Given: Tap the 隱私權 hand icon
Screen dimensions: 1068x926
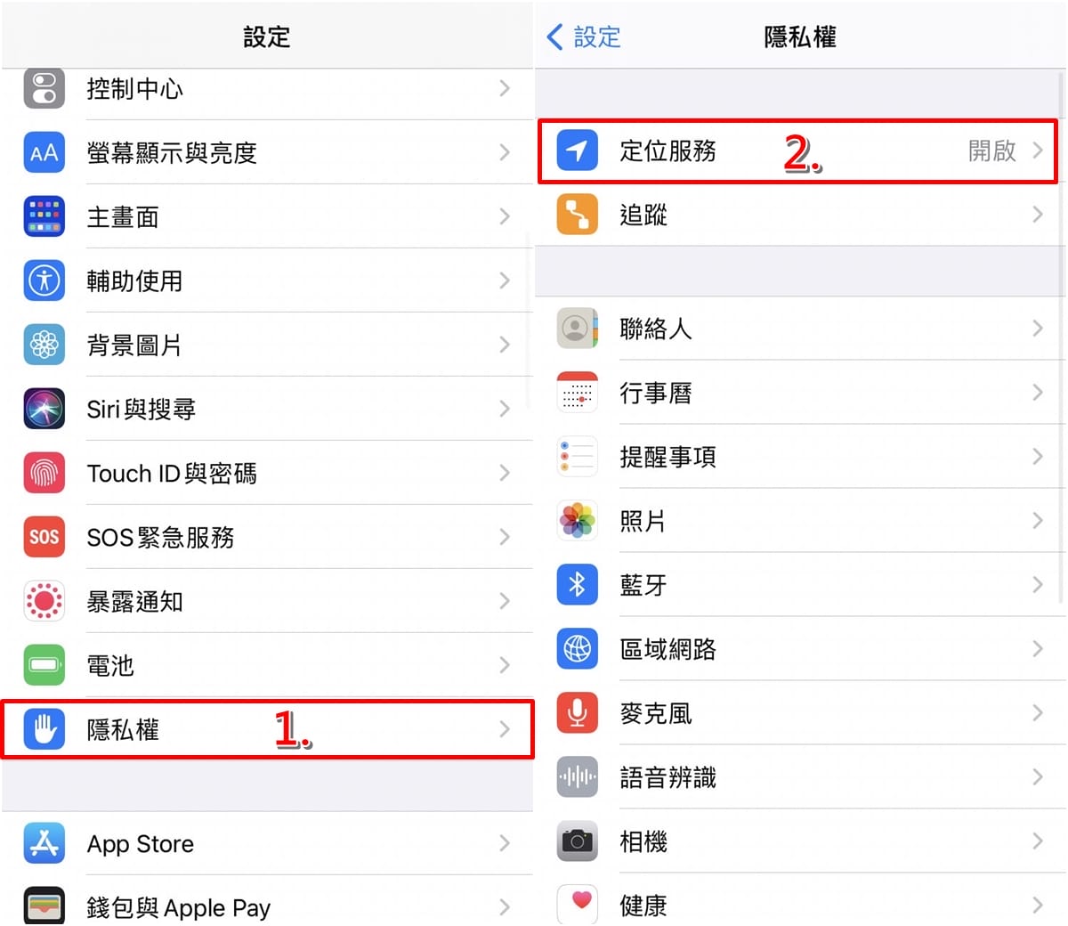Looking at the screenshot, I should point(44,729).
